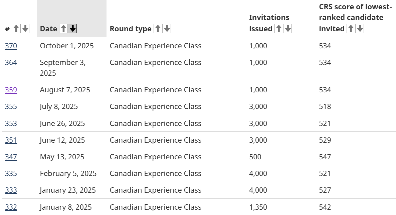Sort CRS score column ascending
The height and width of the screenshot is (215, 396).
(351, 29)
